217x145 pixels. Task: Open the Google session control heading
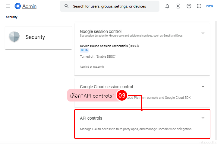(x=101, y=31)
